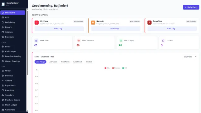Click the Loans icon in sidebar

pos(3,47)
